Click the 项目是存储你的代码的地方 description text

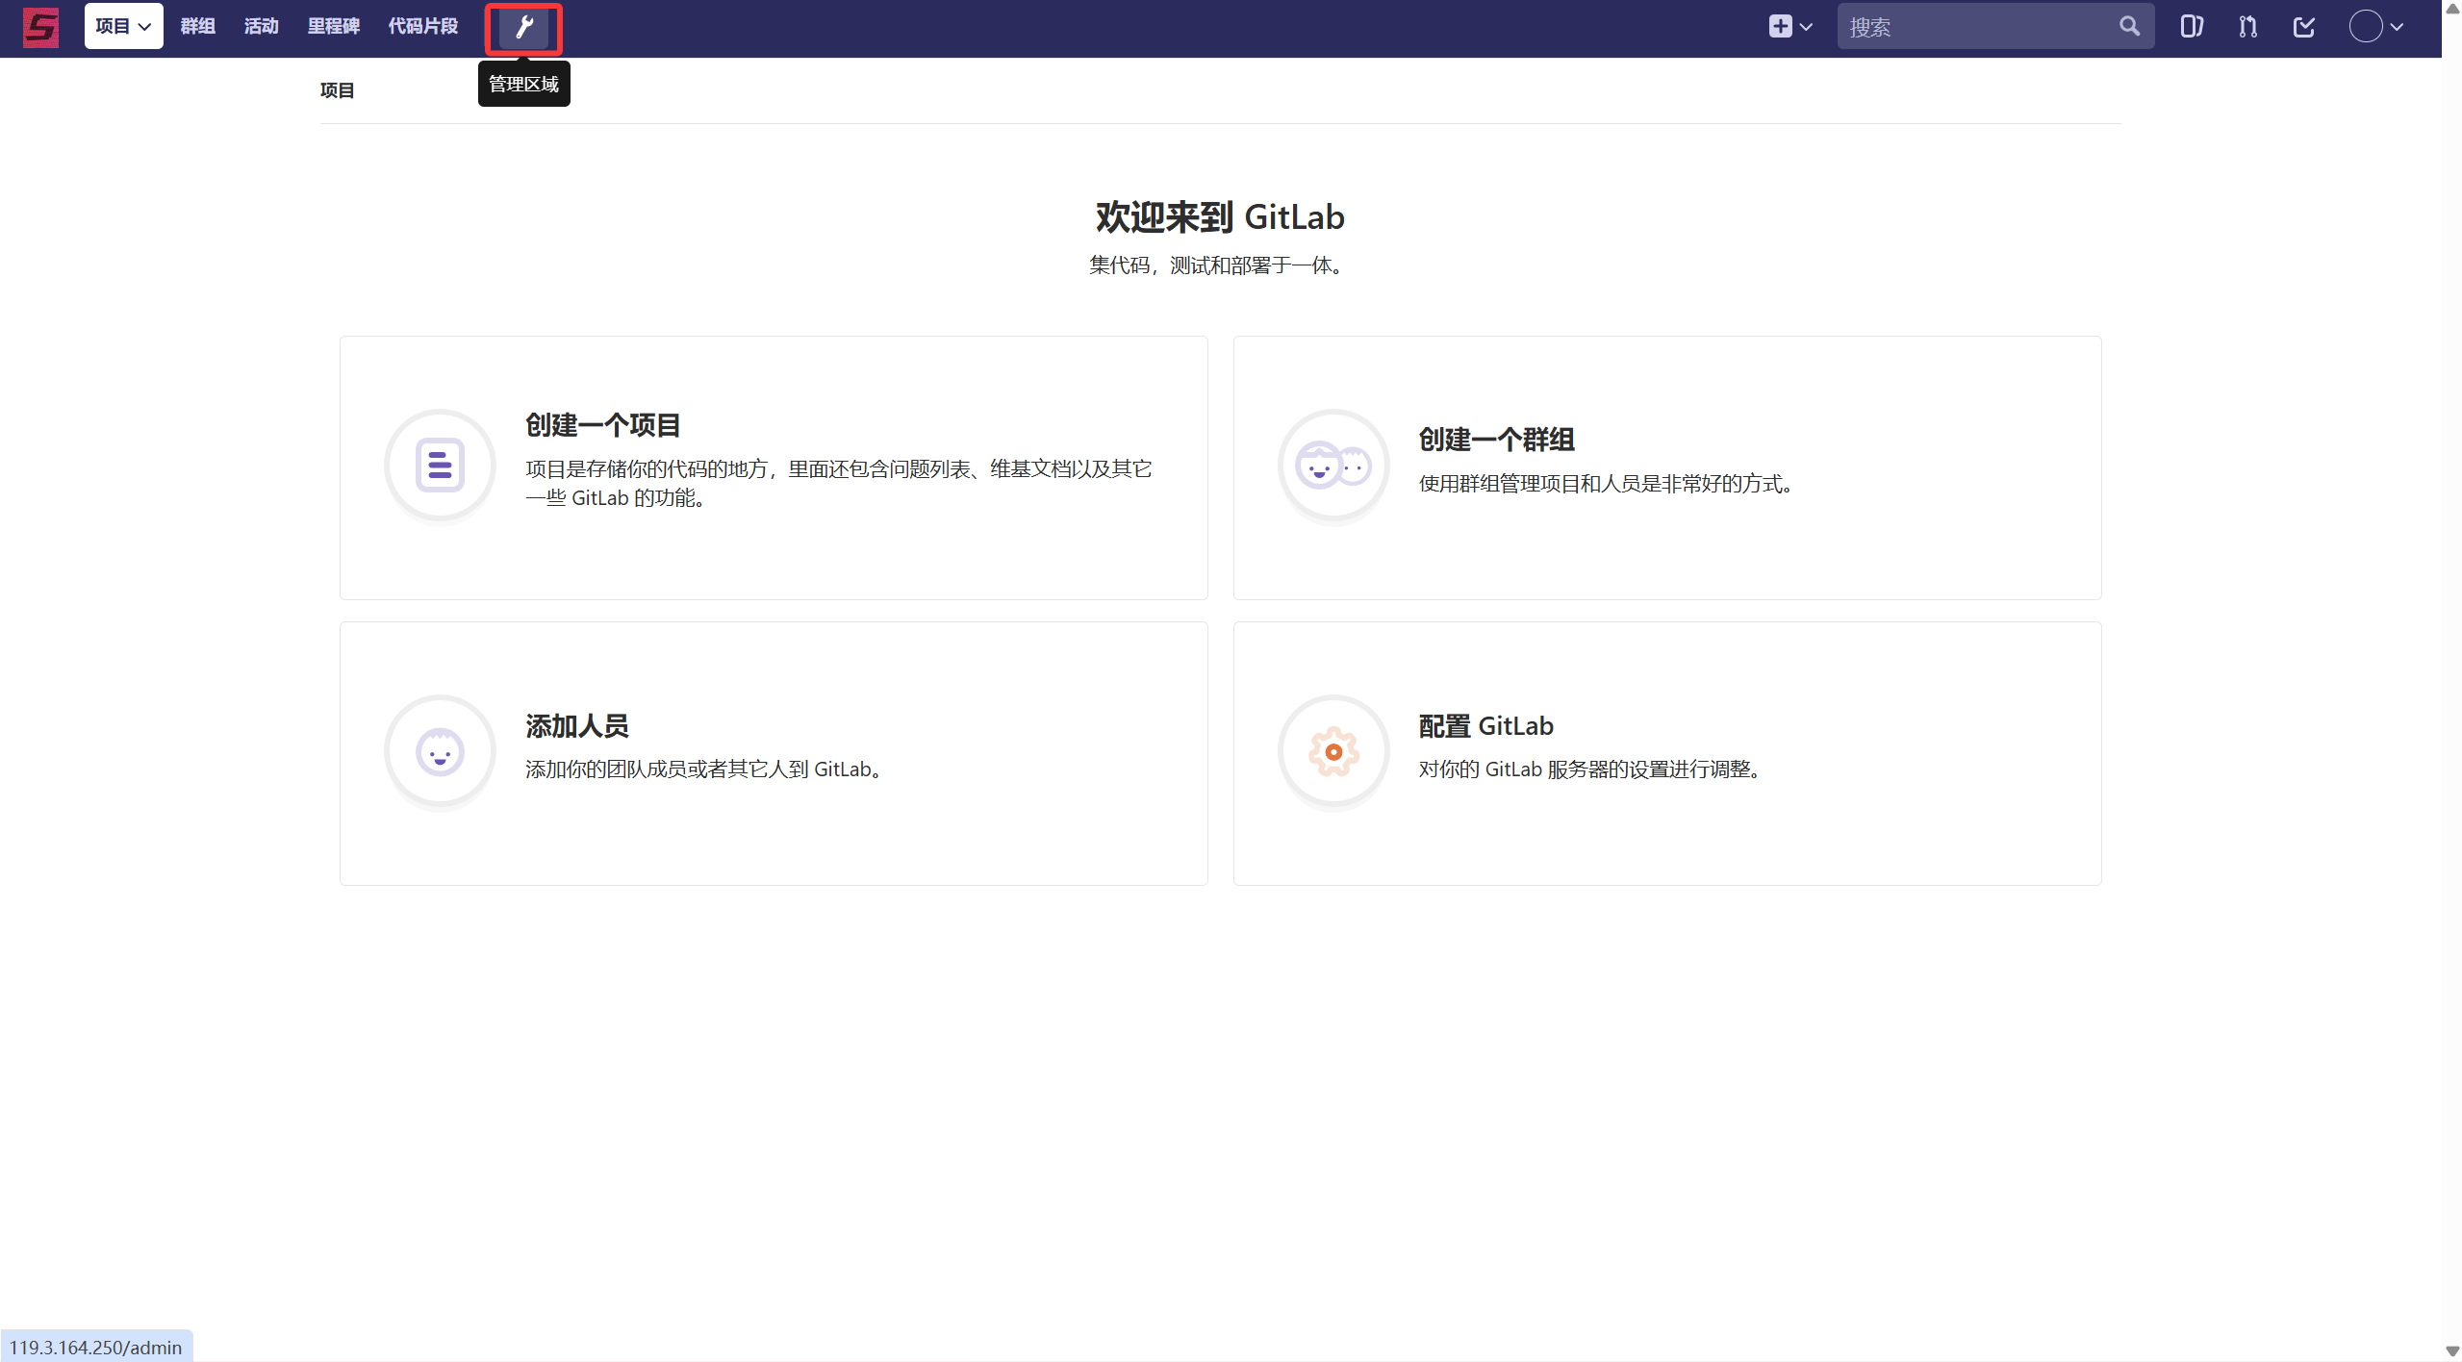point(839,484)
